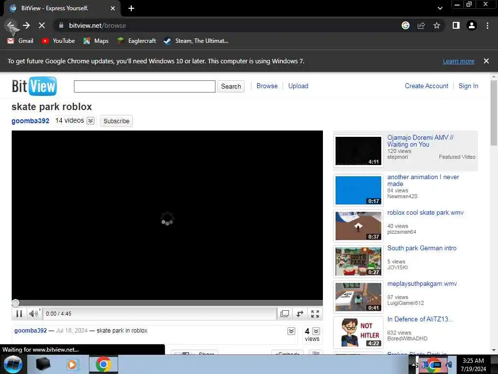Open the Upload page link

click(298, 86)
